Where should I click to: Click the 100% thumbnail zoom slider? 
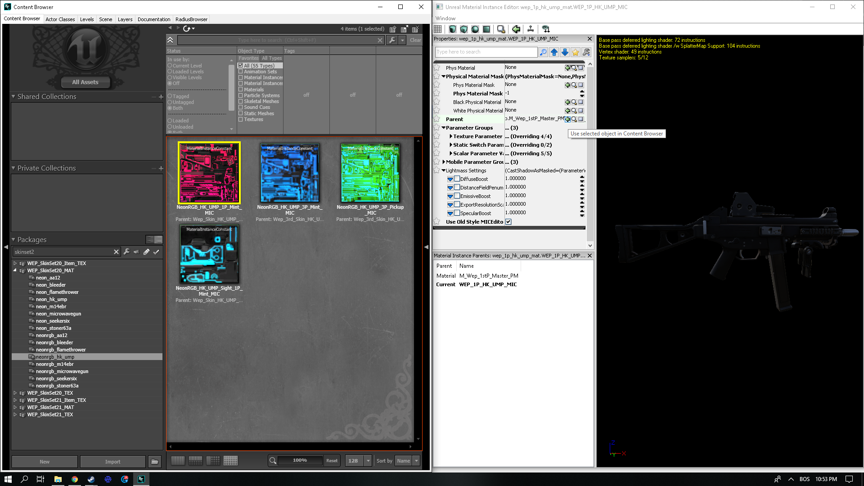300,460
